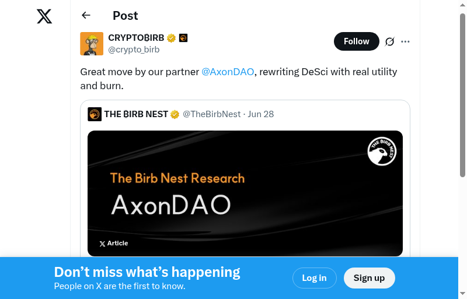Click the X Article label on the card
The image size is (467, 299).
coord(114,244)
